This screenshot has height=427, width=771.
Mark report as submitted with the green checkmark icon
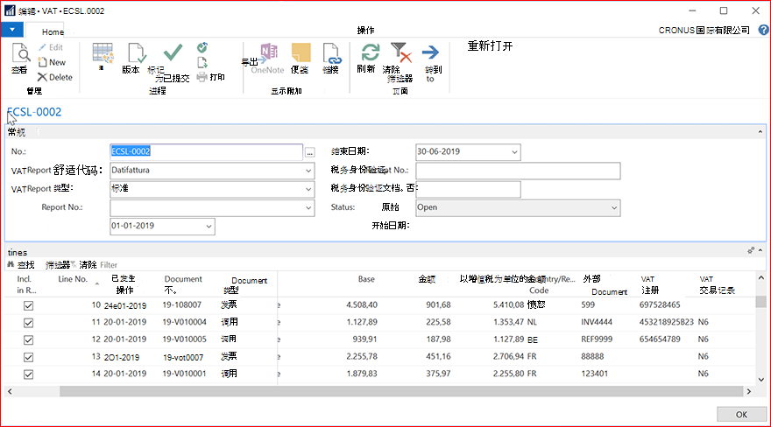tap(173, 52)
